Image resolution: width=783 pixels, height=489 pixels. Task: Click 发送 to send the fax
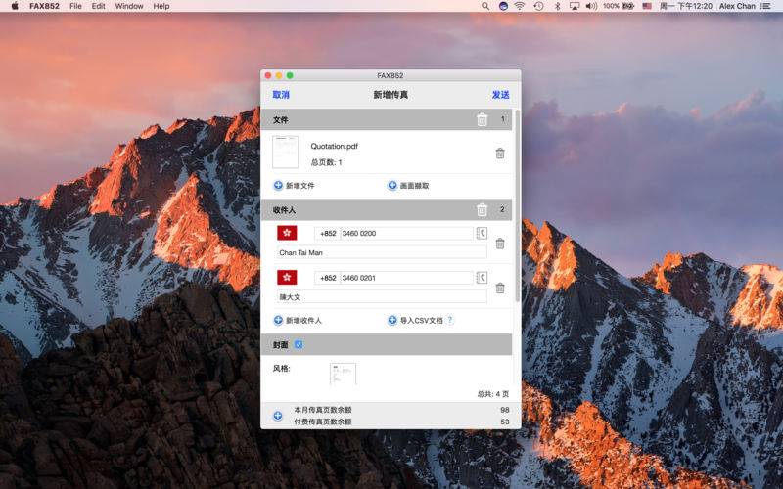pos(500,95)
